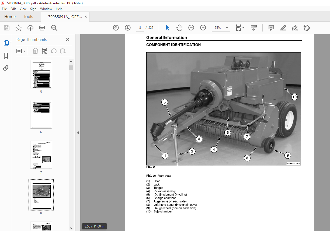Open the Attachments paperclip panel
Screen dimensions: 330x231
pyautogui.click(x=6, y=68)
